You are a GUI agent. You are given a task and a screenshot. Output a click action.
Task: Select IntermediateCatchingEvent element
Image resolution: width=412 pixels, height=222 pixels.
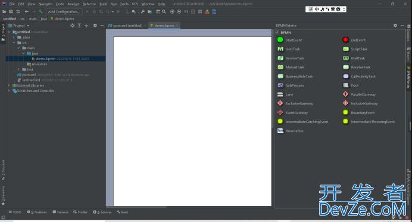302,122
